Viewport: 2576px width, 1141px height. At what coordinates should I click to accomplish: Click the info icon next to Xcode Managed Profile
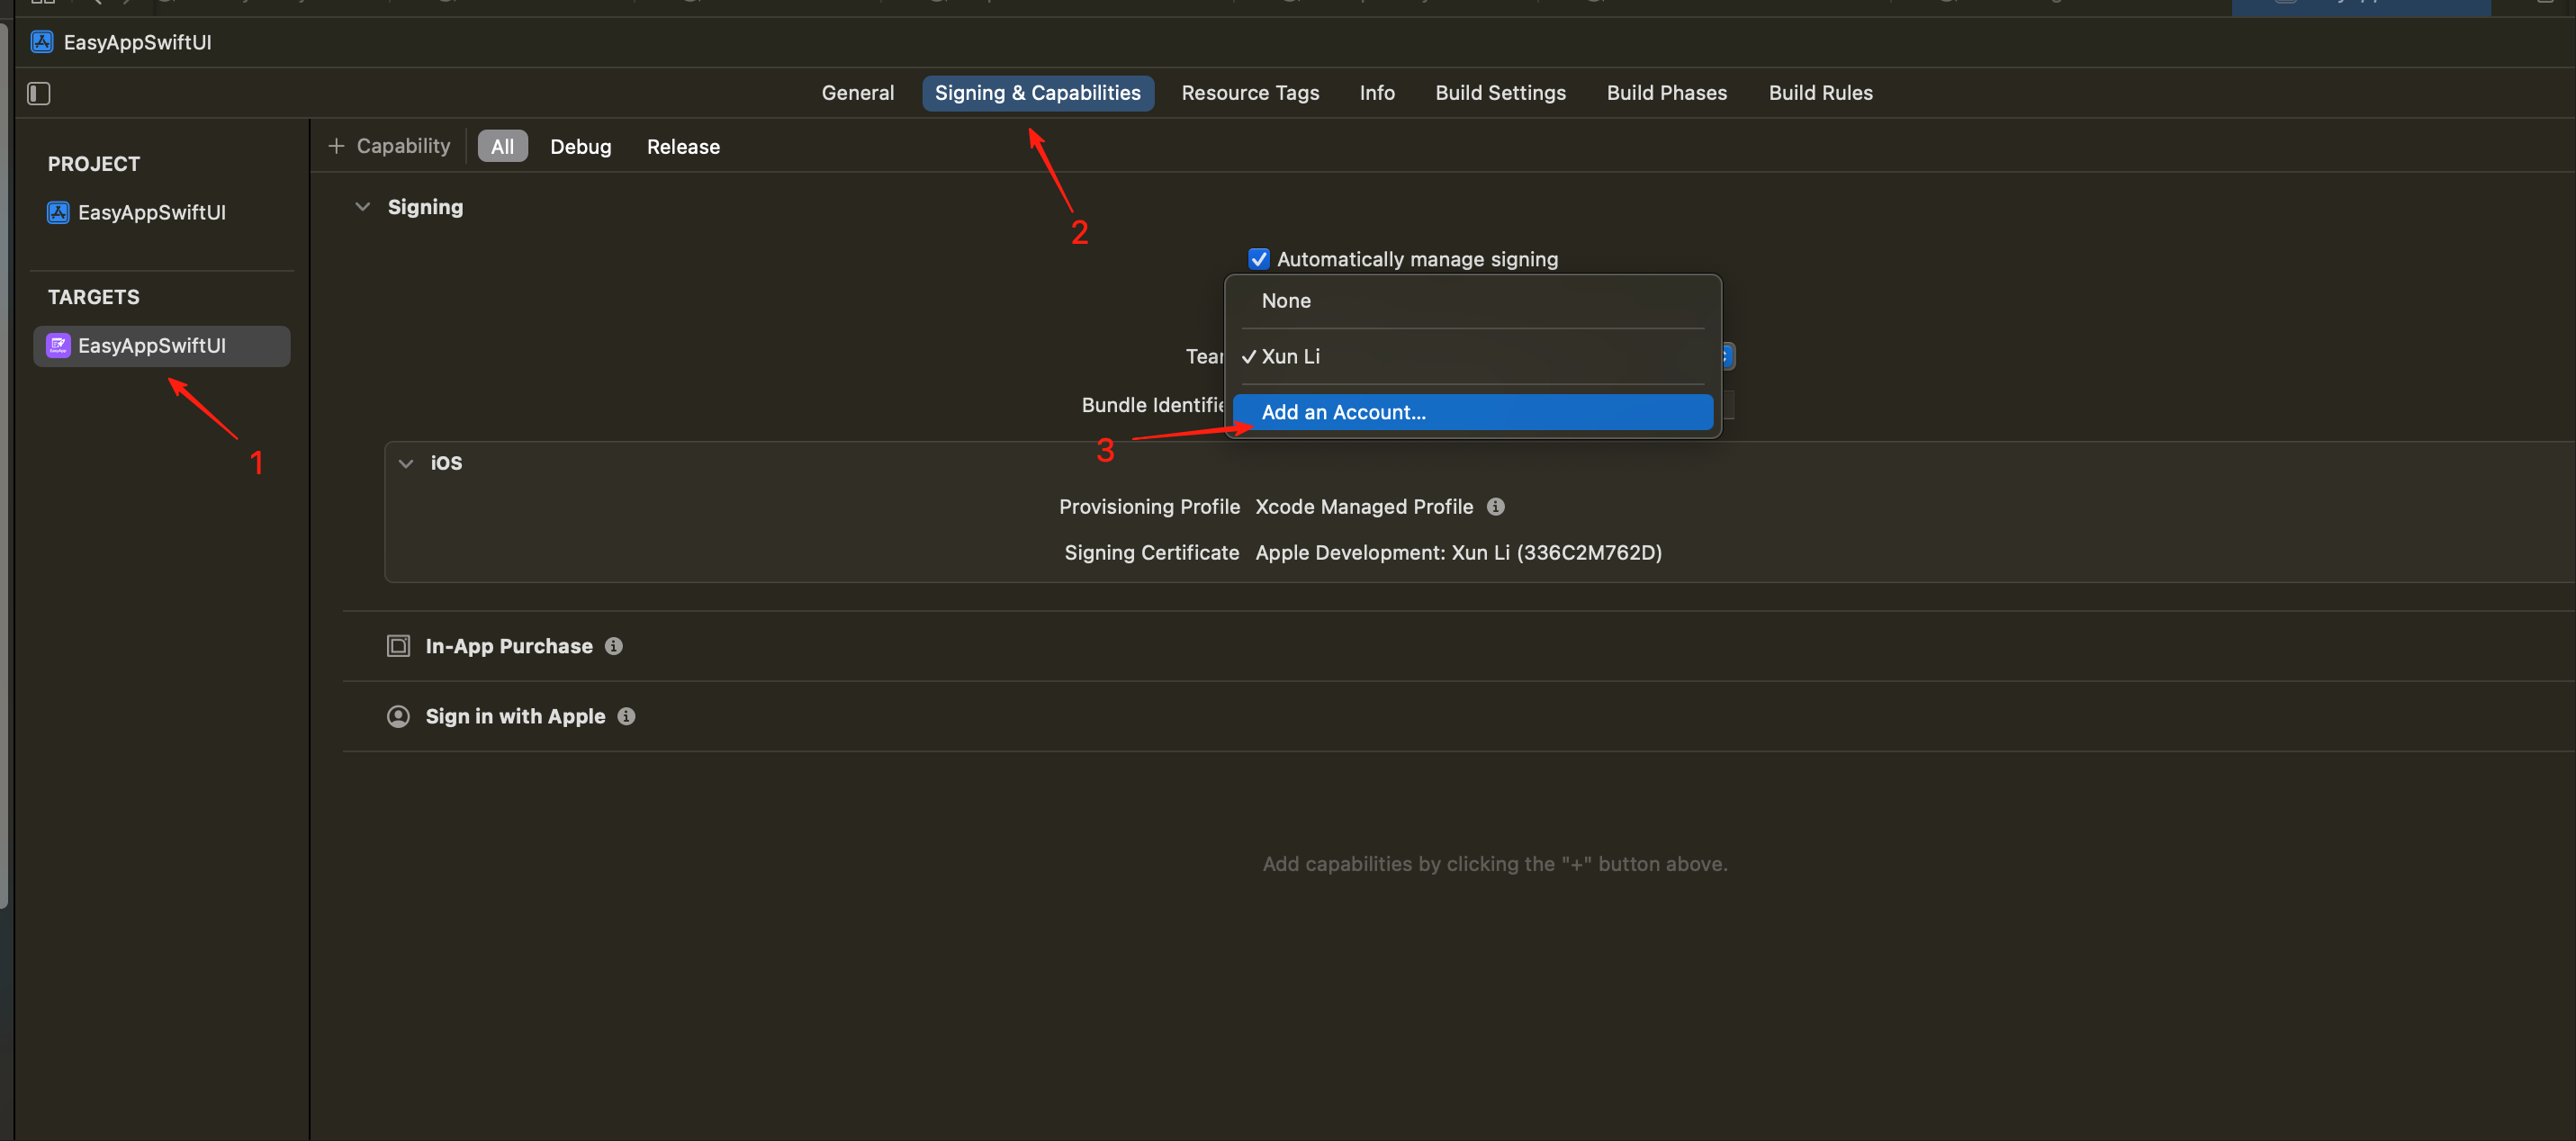(1495, 506)
